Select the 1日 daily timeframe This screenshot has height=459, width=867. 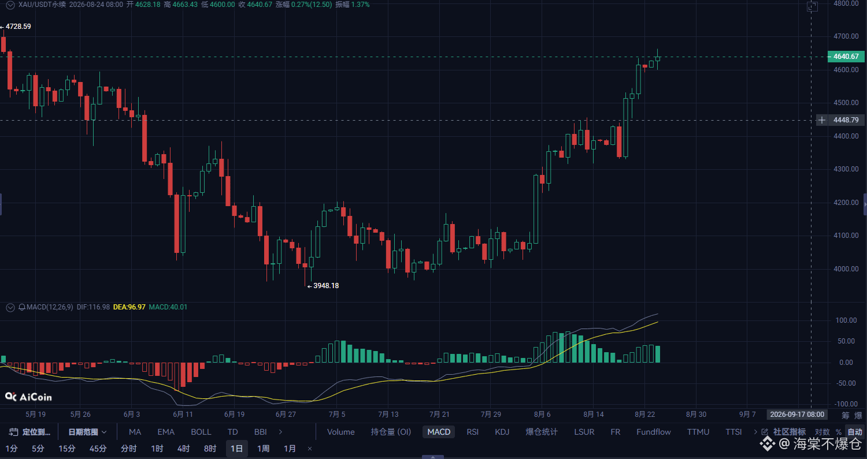coord(237,449)
